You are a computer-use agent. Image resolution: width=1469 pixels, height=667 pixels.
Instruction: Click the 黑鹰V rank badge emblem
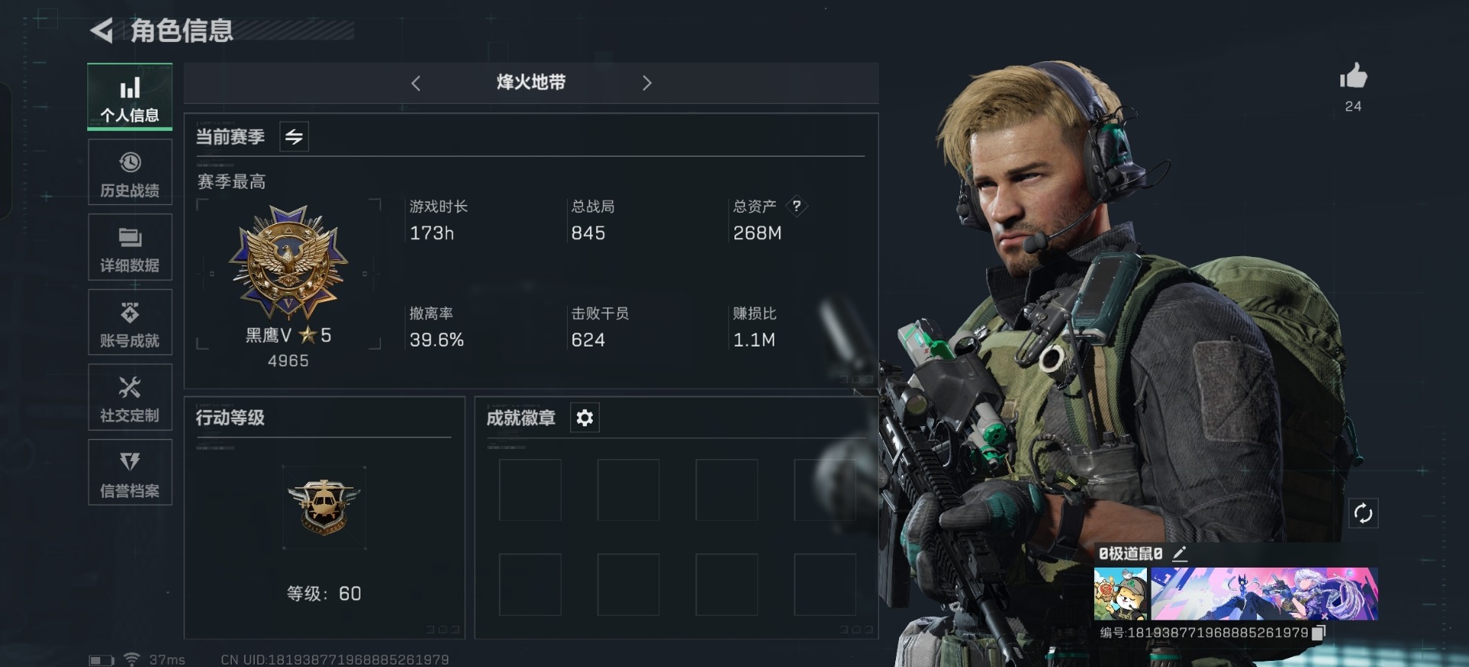288,262
